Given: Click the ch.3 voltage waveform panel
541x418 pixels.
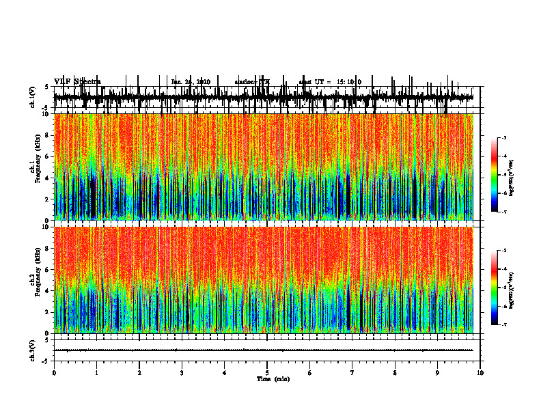Looking at the screenshot, I should point(267,350).
